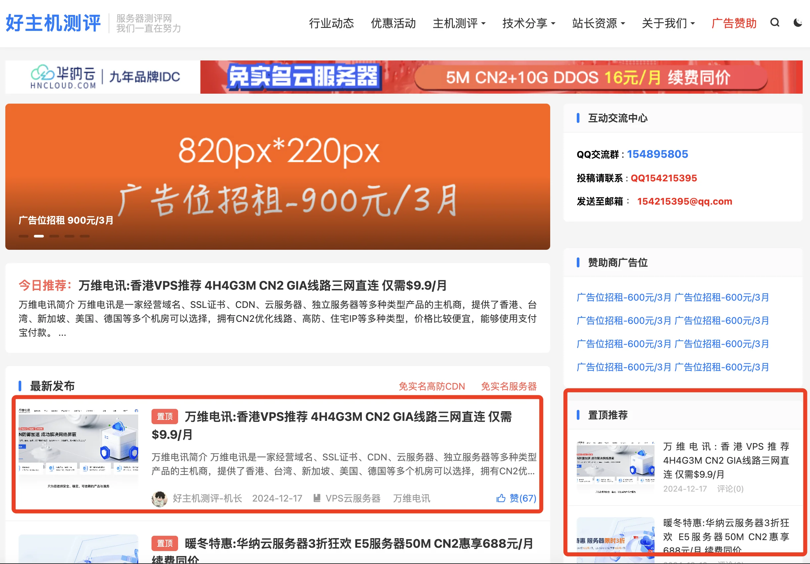This screenshot has height=564, width=810.
Task: Click the red 广告赞助 link
Action: pos(734,23)
